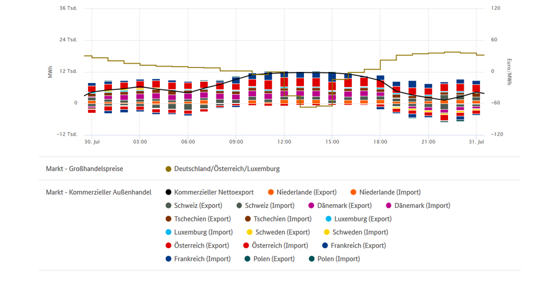Toggle the Kommerzieller Nettoexport legend entry

pos(209,192)
